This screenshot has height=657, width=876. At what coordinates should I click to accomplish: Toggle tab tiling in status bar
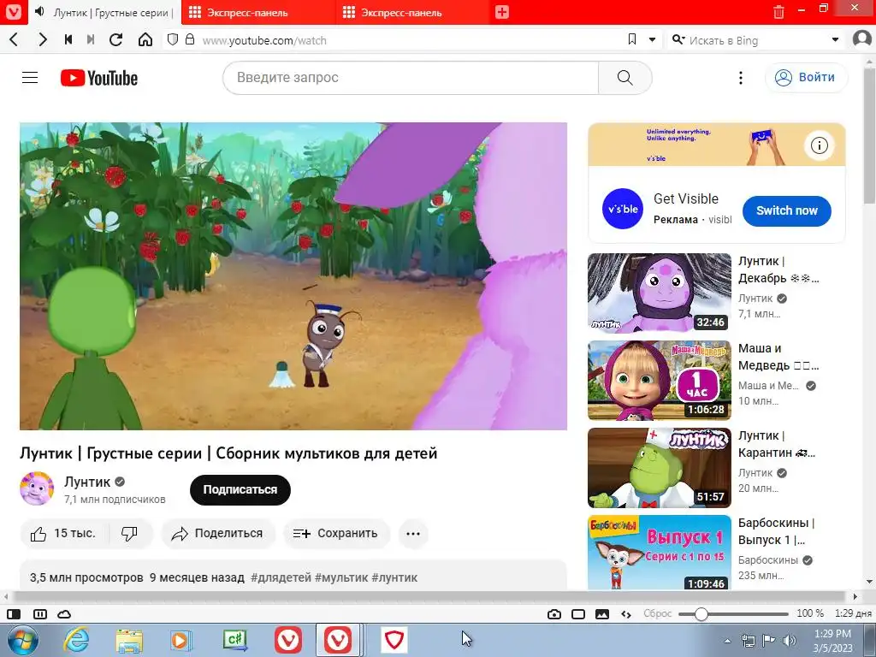point(40,614)
